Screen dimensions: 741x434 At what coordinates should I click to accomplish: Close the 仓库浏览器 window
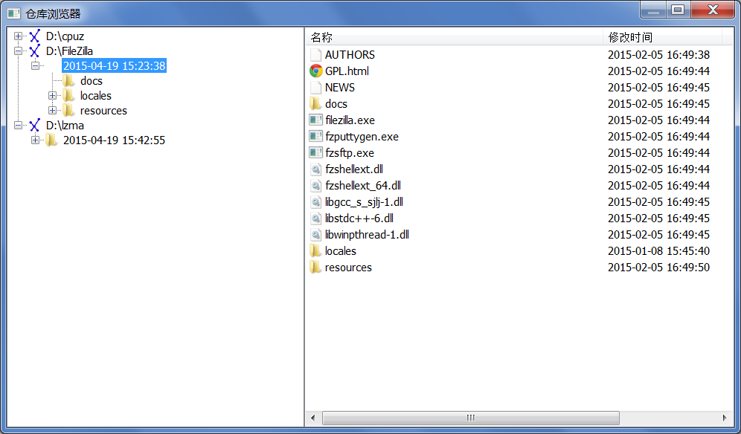click(x=713, y=10)
